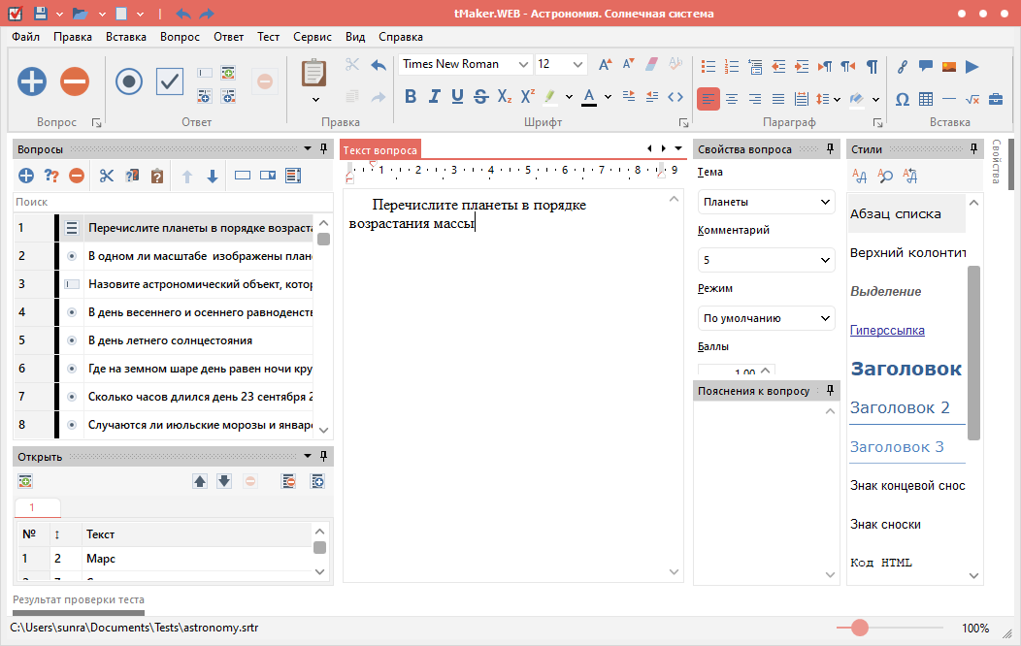Click font color A swatch
The width and height of the screenshot is (1021, 646).
pos(589,97)
